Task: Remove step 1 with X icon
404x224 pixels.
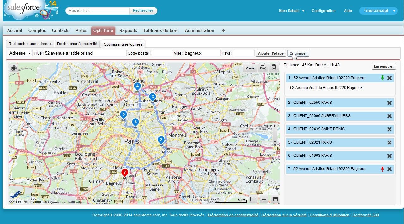Action: pyautogui.click(x=389, y=78)
